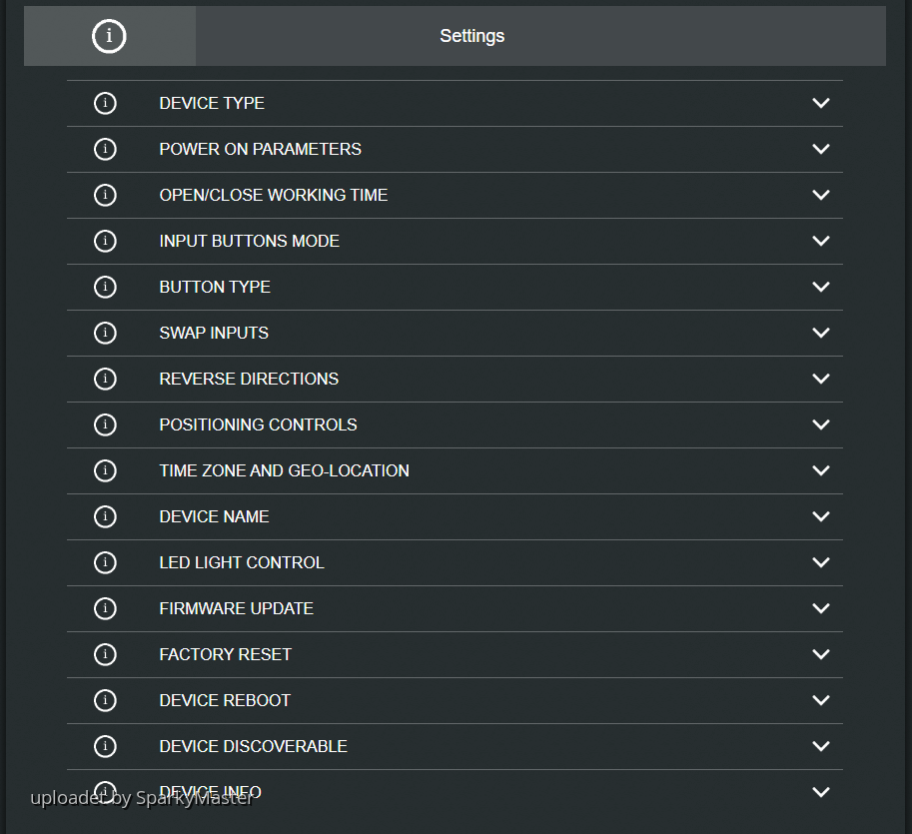Open the Time Zone and Geo-Location row
912x834 pixels.
pyautogui.click(x=284, y=470)
